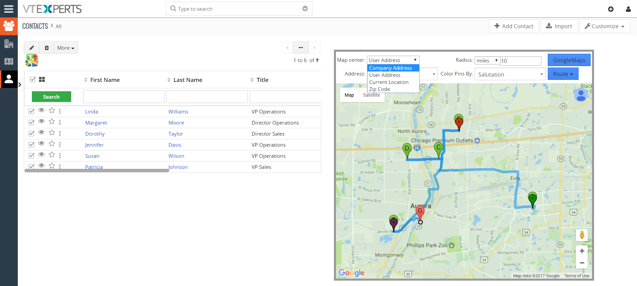Click the Add Contact button
The image size is (637, 286).
tap(514, 26)
